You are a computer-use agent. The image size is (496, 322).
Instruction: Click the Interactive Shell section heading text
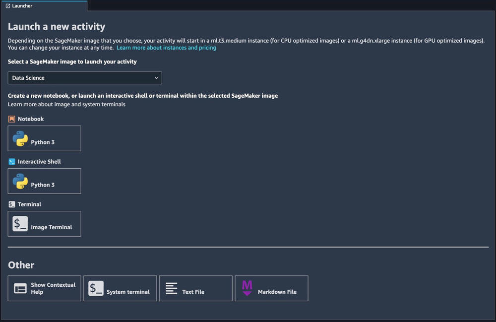pos(39,162)
